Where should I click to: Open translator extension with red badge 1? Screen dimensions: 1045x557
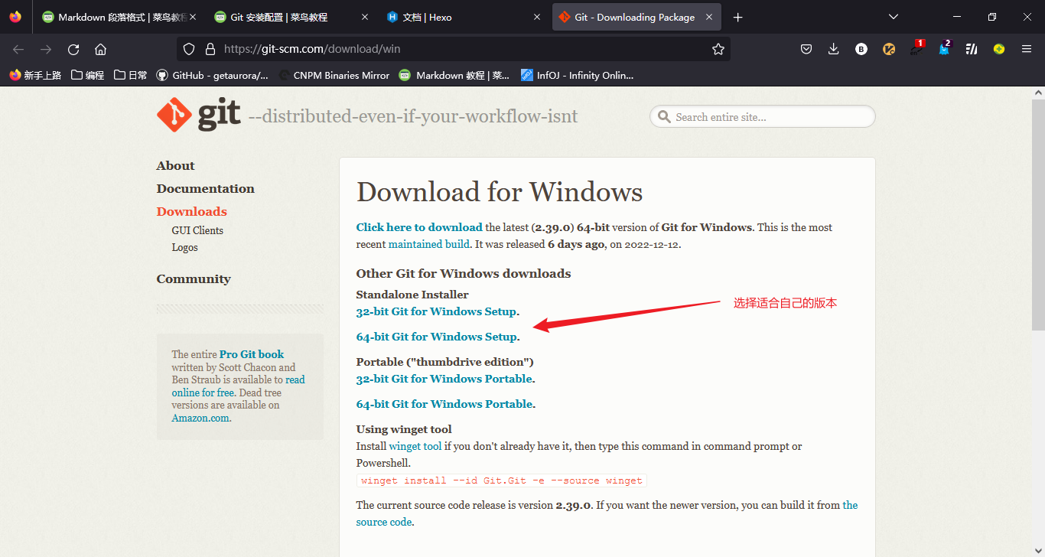point(916,49)
